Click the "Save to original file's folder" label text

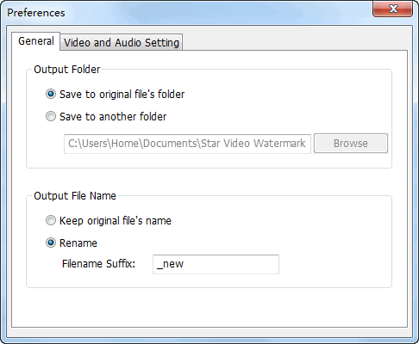point(122,95)
